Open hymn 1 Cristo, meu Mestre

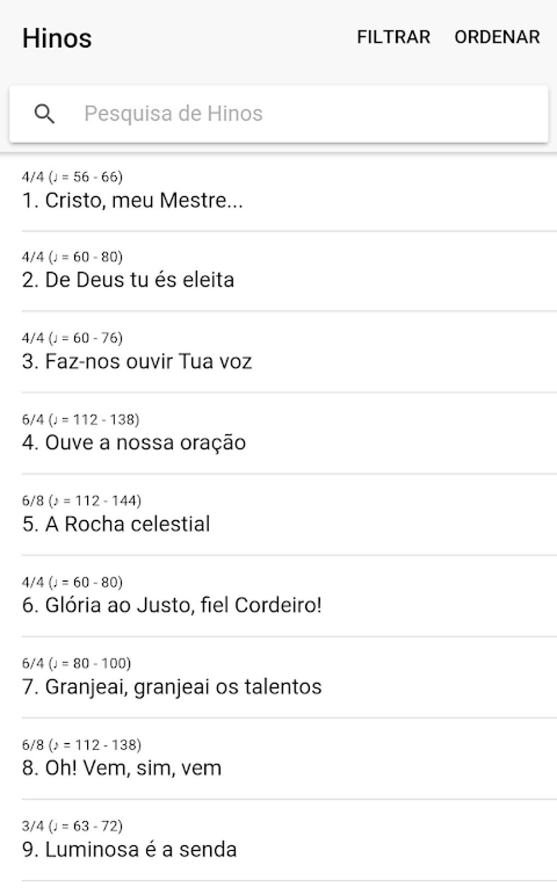(x=133, y=201)
